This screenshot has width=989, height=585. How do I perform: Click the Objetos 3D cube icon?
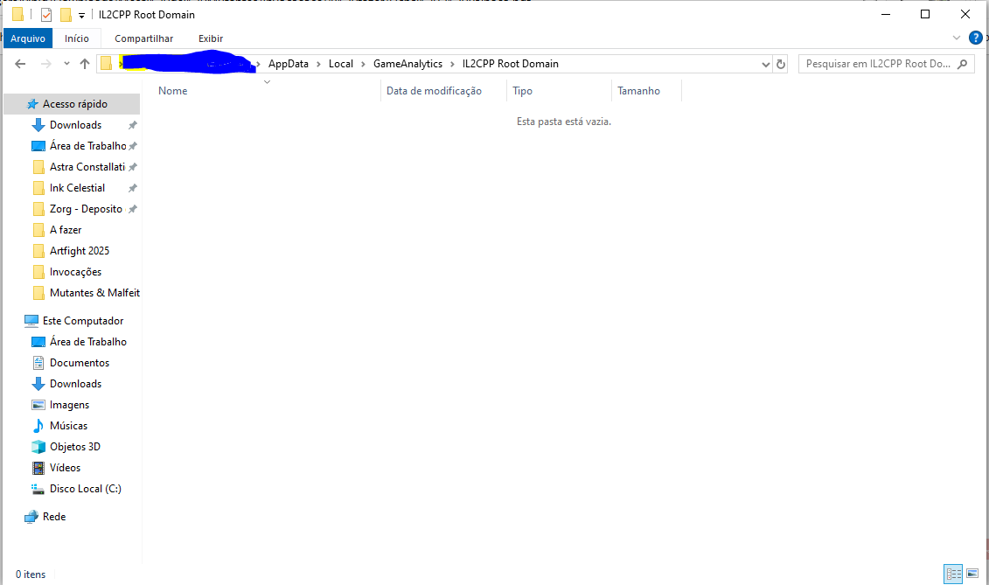tap(38, 447)
